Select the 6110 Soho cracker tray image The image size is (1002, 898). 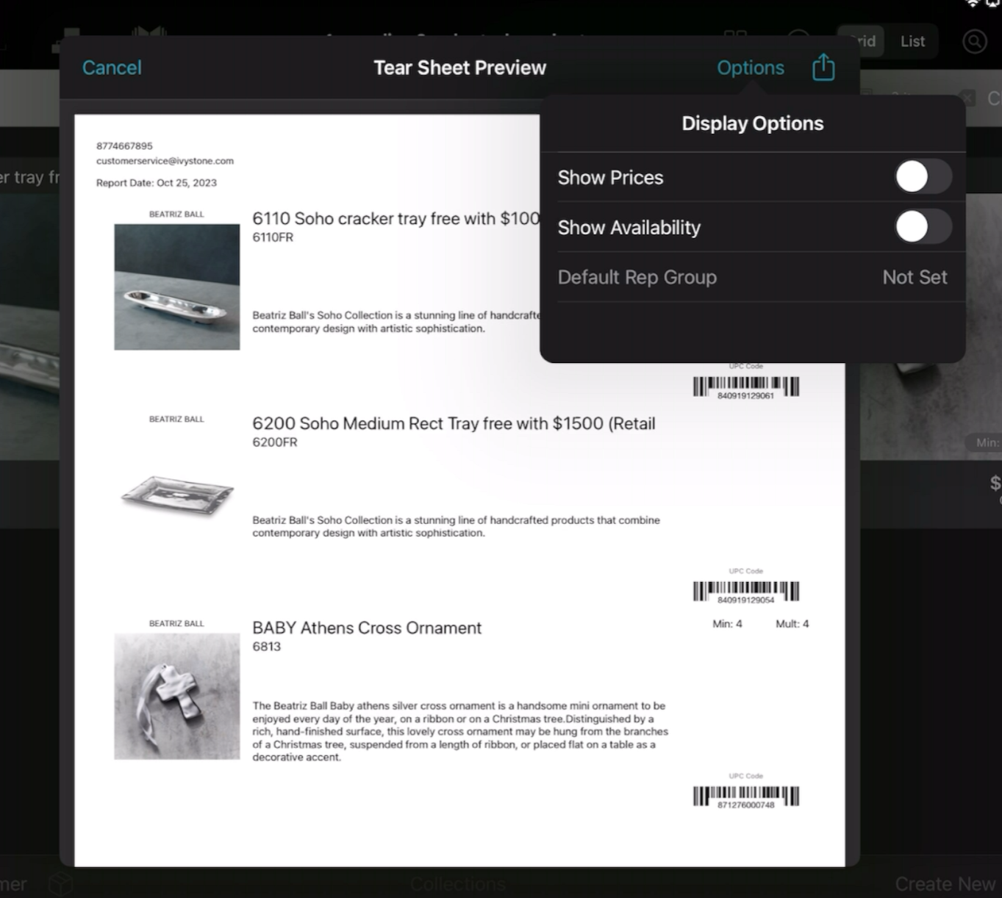[x=177, y=287]
